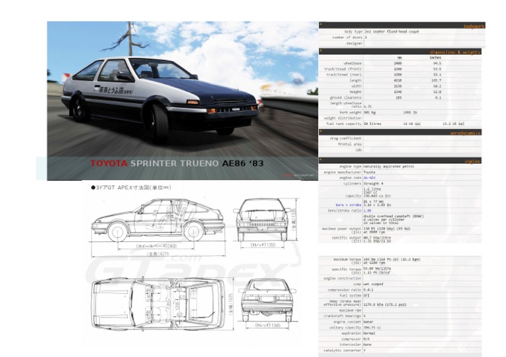Click the 'frontal area' row label
This screenshot has height=357, width=506.
pyautogui.click(x=350, y=144)
